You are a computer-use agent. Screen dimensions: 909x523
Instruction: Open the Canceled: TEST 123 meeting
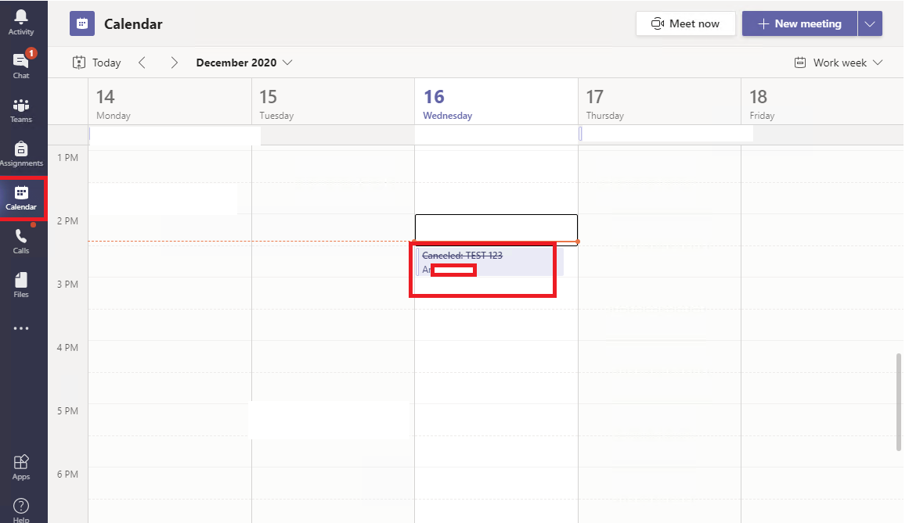489,261
